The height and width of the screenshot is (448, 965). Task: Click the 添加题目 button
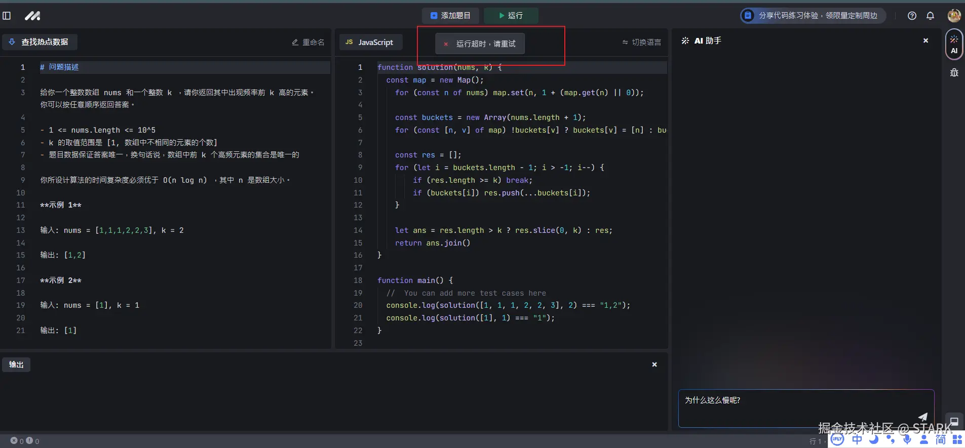click(x=450, y=16)
